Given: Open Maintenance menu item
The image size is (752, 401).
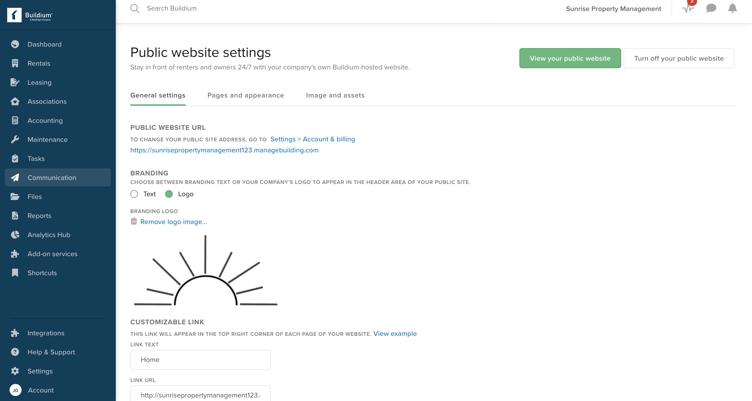Looking at the screenshot, I should click(58, 139).
